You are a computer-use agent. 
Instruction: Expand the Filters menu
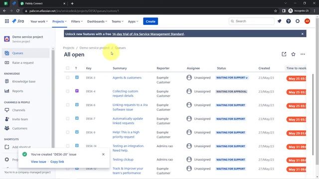pyautogui.click(x=77, y=21)
